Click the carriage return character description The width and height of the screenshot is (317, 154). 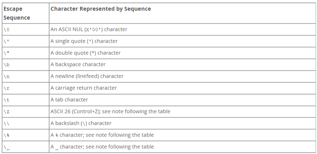click(84, 88)
